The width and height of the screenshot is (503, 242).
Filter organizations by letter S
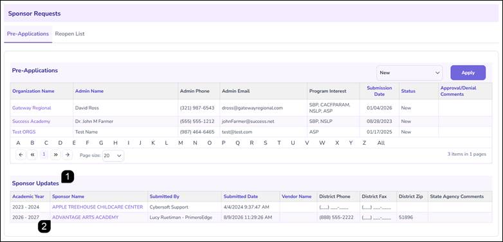click(265, 143)
